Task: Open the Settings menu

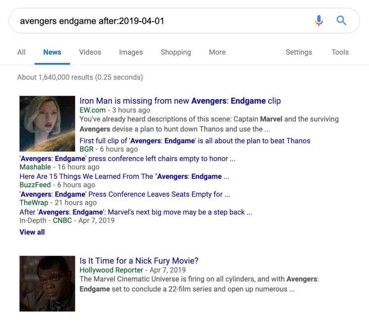Action: click(299, 52)
